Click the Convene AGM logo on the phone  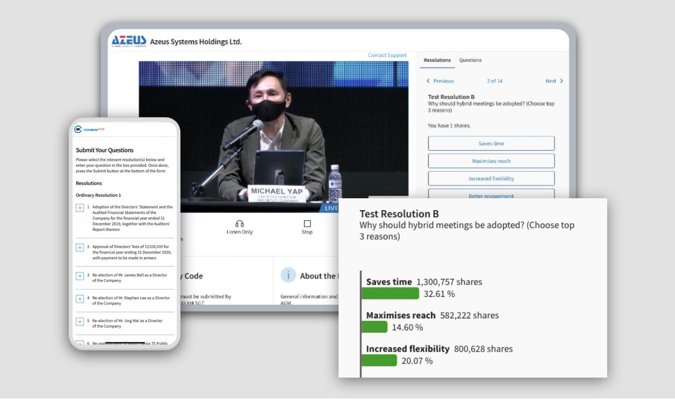click(x=88, y=129)
